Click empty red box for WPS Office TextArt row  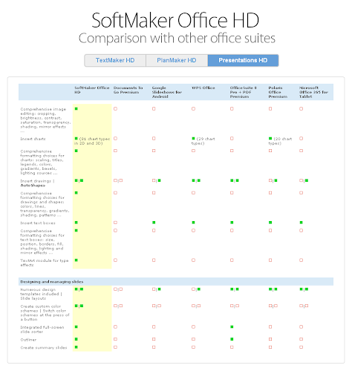tap(193, 260)
